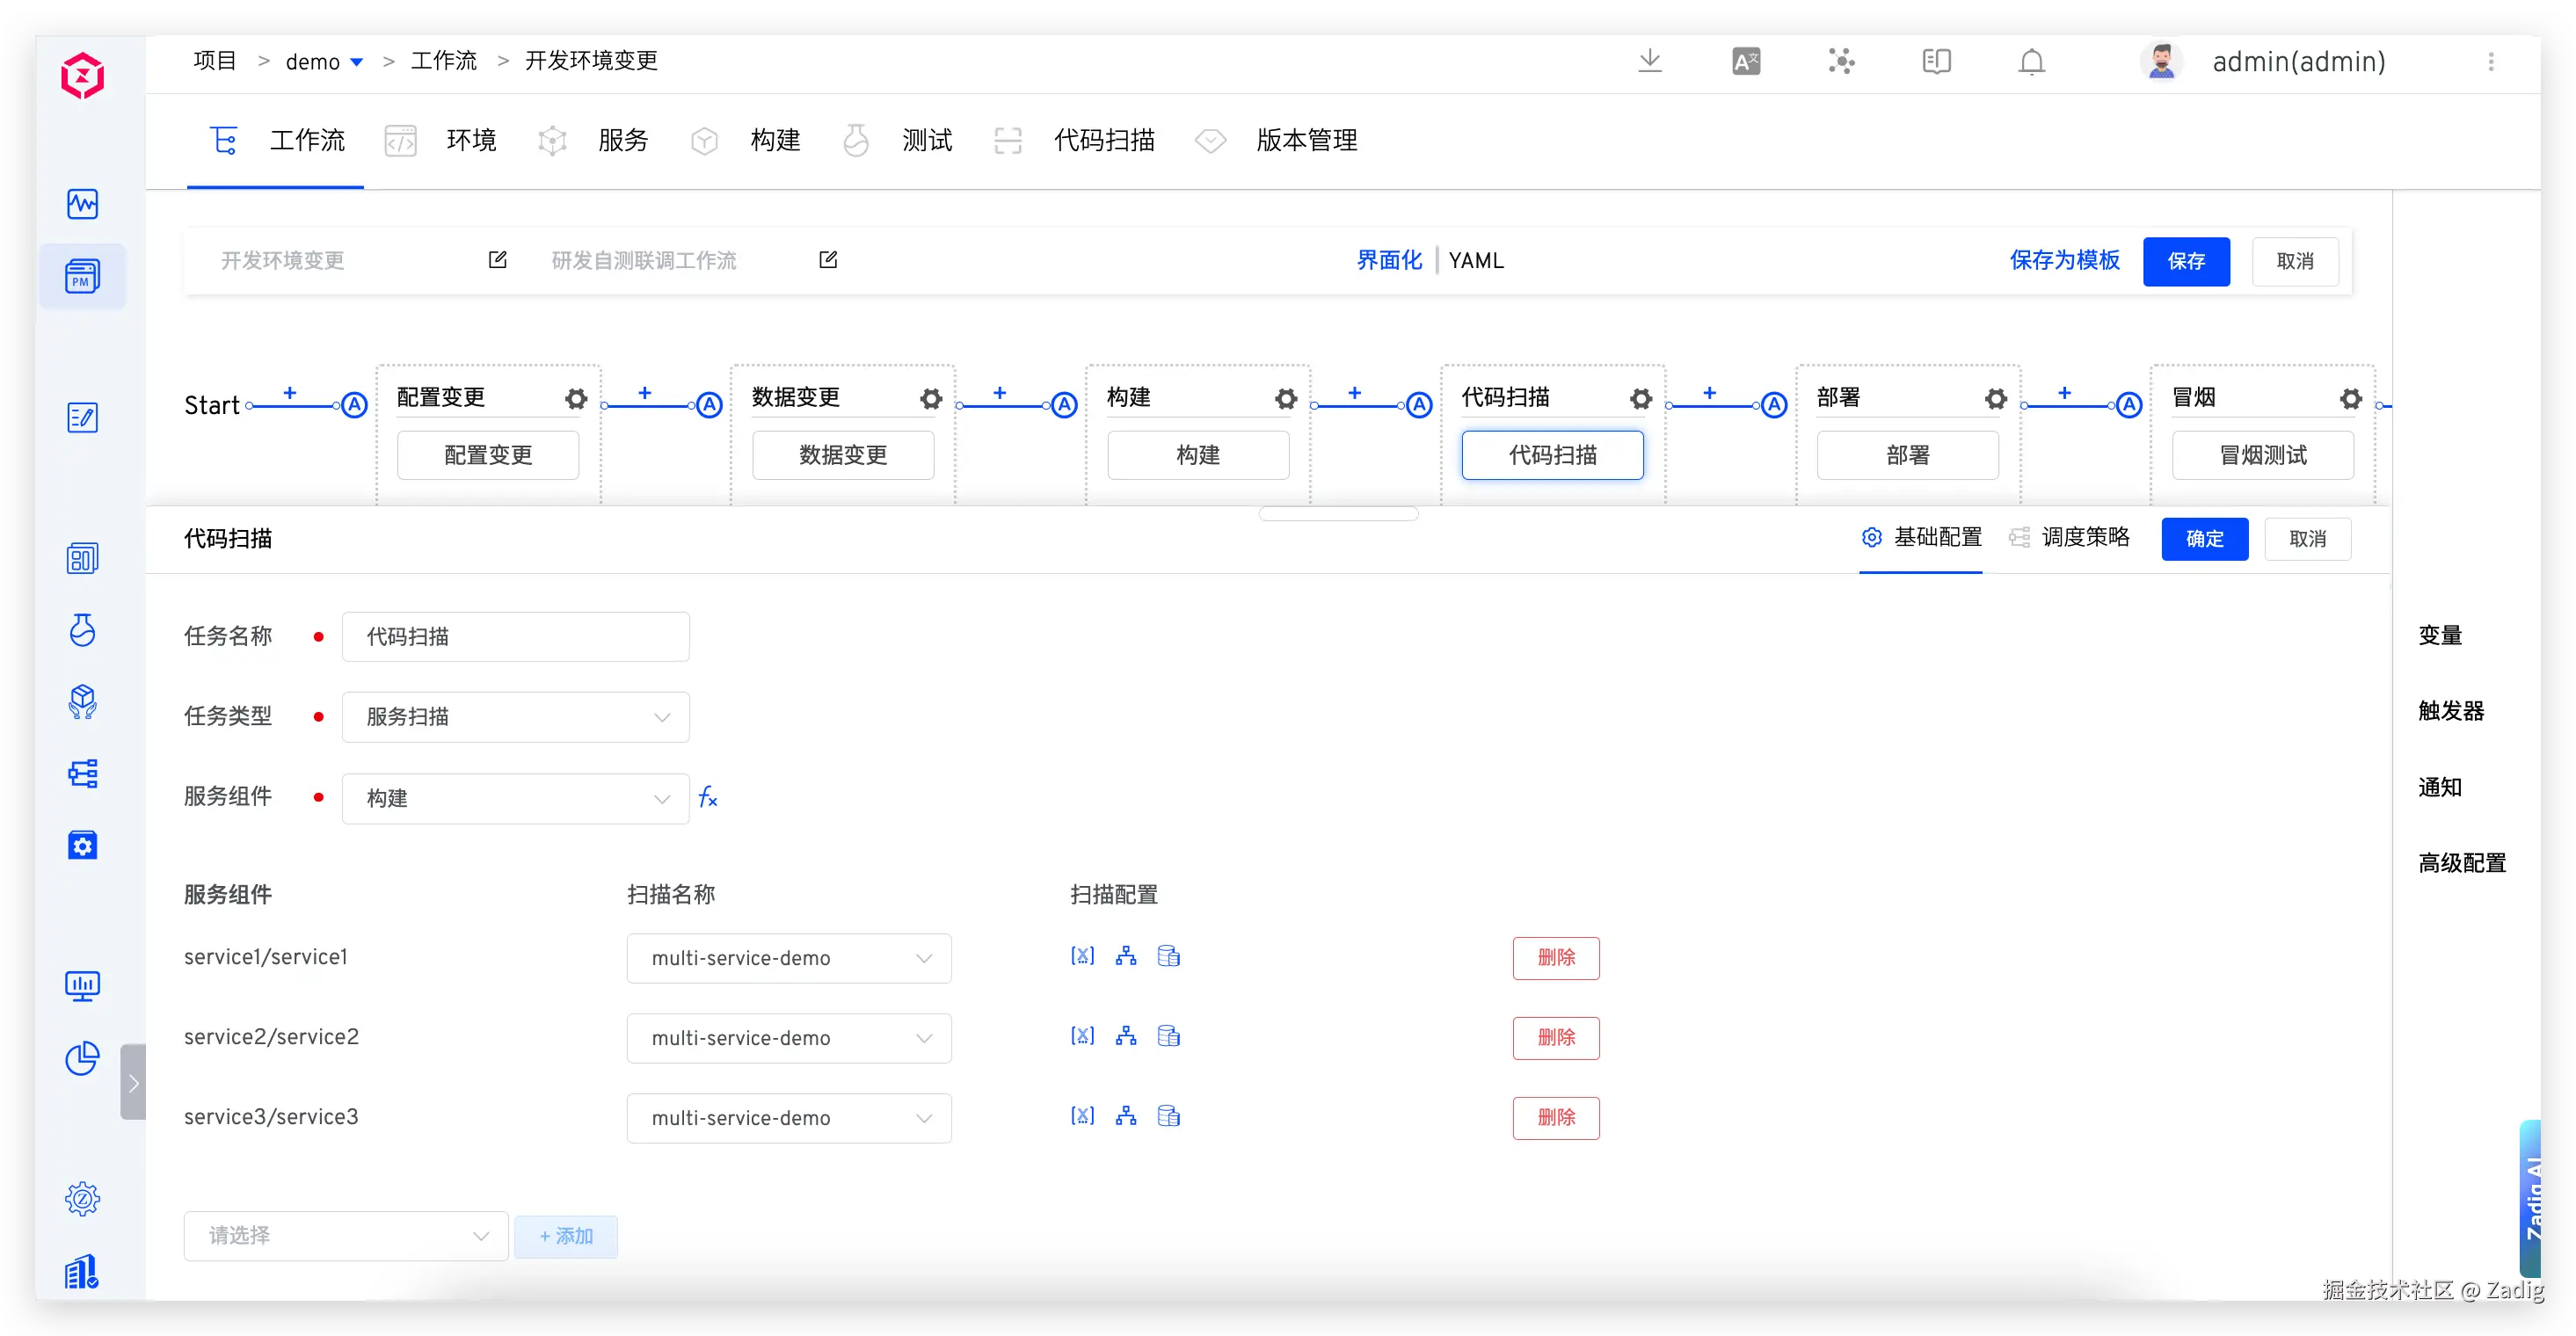2576x1336 pixels.
Task: Click the admin user avatar
Action: [2162, 61]
